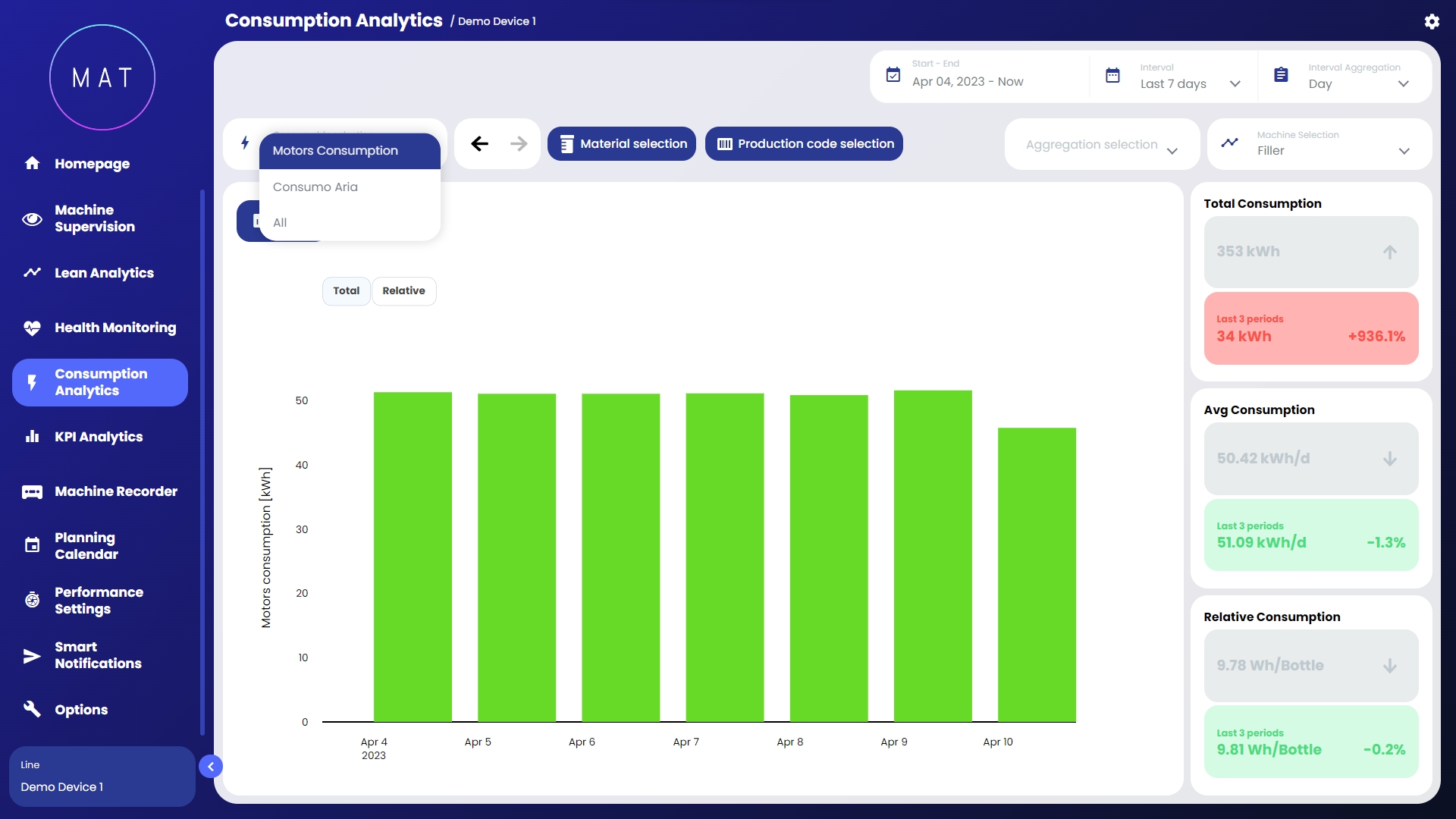The height and width of the screenshot is (819, 1456).
Task: Click the Health Monitoring heart icon
Action: click(x=32, y=328)
